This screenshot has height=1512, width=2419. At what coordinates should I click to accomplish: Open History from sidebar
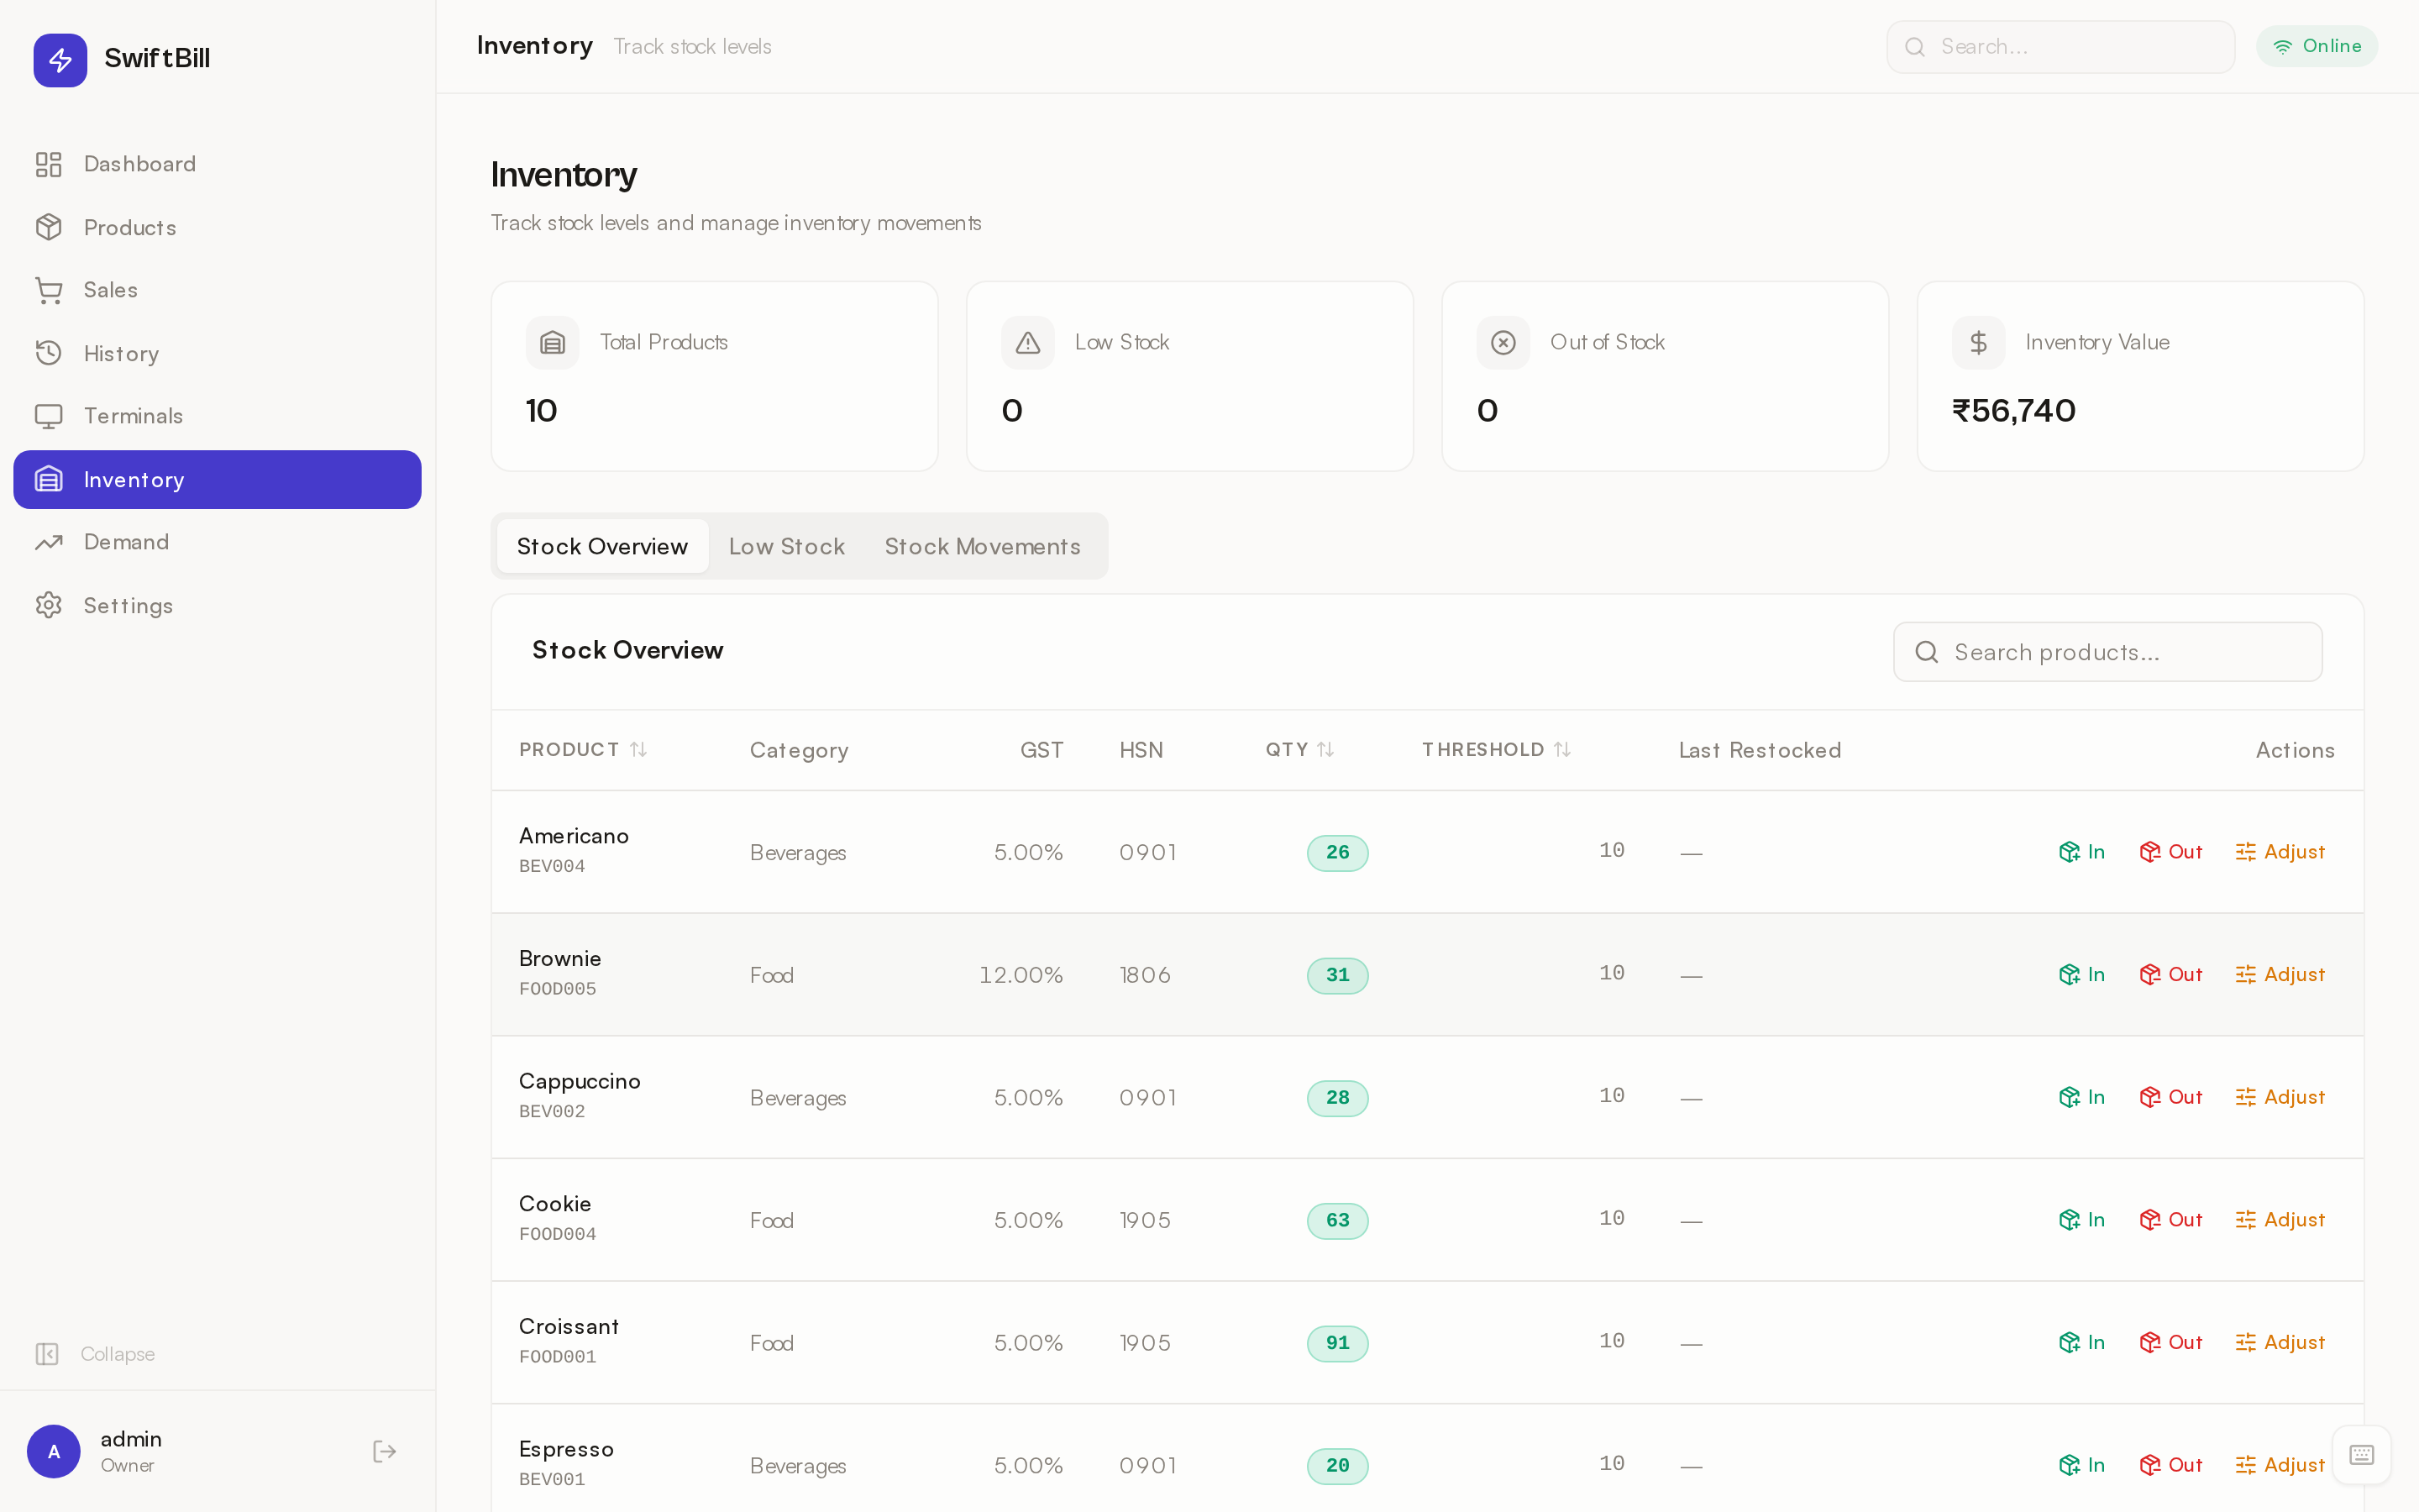[217, 353]
